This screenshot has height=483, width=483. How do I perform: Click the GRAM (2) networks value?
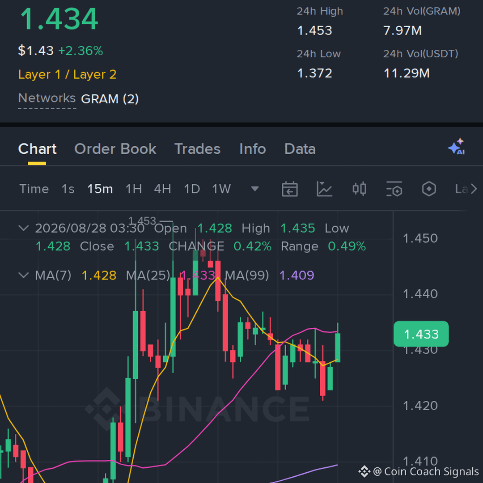(110, 99)
